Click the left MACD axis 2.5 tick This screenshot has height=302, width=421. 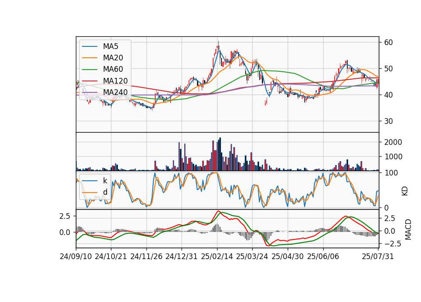[x=65, y=216]
